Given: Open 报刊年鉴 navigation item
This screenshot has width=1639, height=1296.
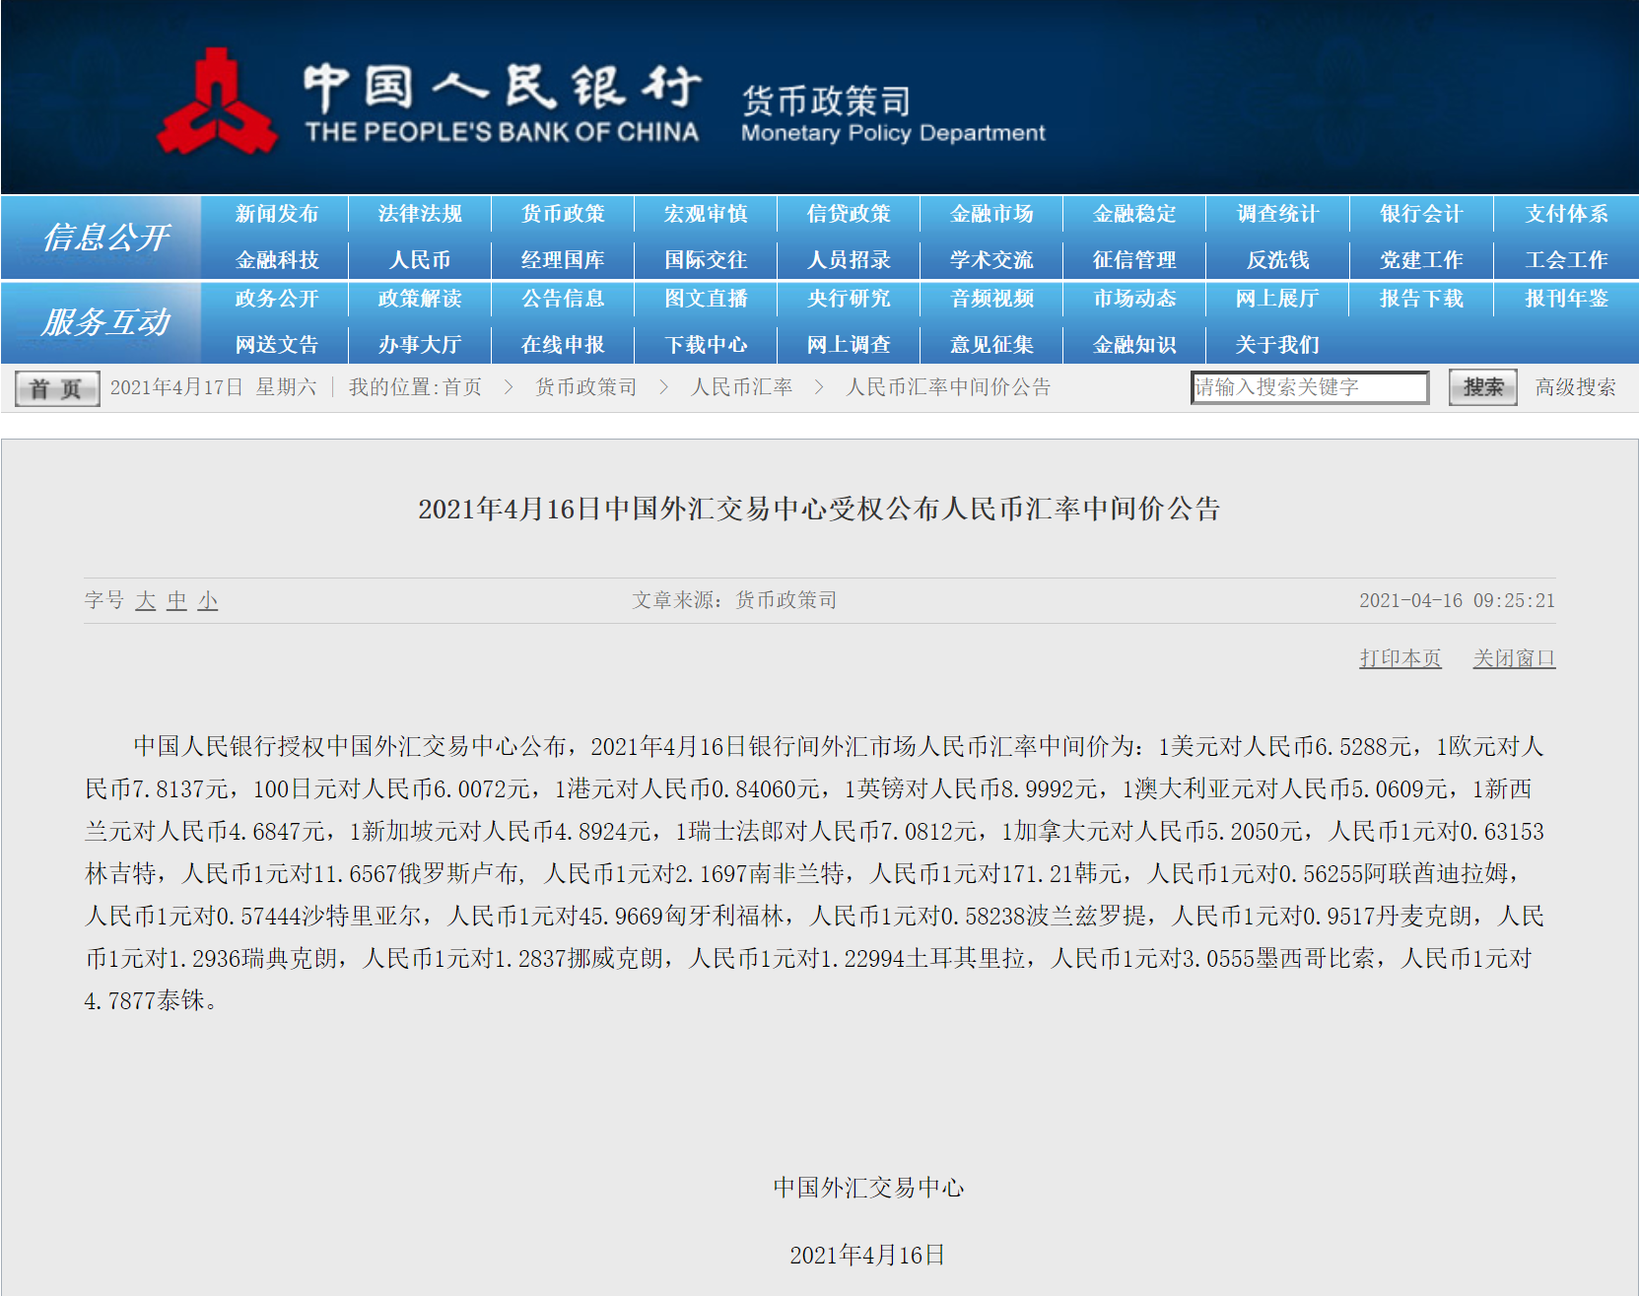Looking at the screenshot, I should (1566, 299).
